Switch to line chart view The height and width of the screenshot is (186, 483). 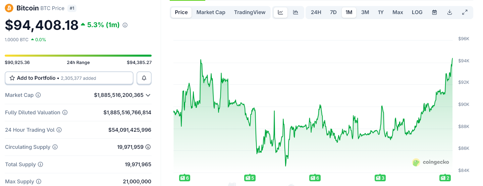coord(280,12)
